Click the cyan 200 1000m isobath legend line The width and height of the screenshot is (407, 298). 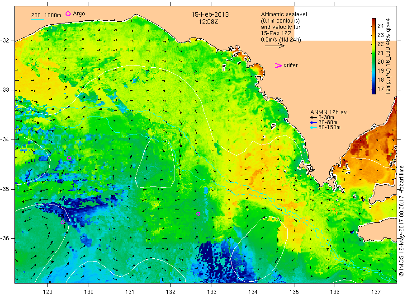pyautogui.click(x=38, y=19)
